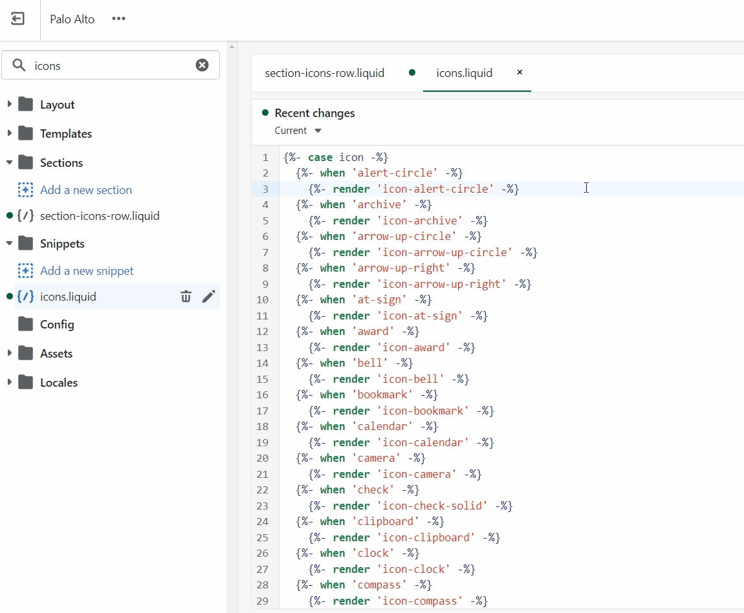
Task: Open the three-dot theme actions menu
Action: pyautogui.click(x=118, y=19)
